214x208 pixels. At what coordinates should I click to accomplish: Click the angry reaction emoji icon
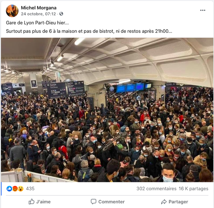(x=15, y=189)
